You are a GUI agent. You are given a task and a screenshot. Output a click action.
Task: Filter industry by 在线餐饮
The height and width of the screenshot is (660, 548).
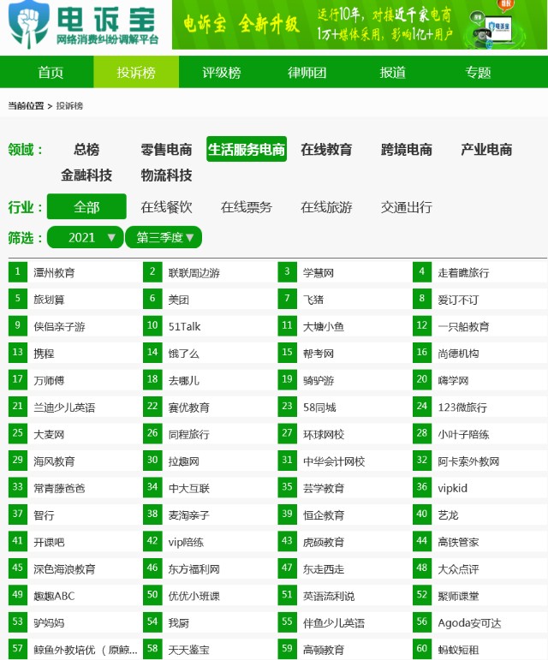[x=166, y=207]
